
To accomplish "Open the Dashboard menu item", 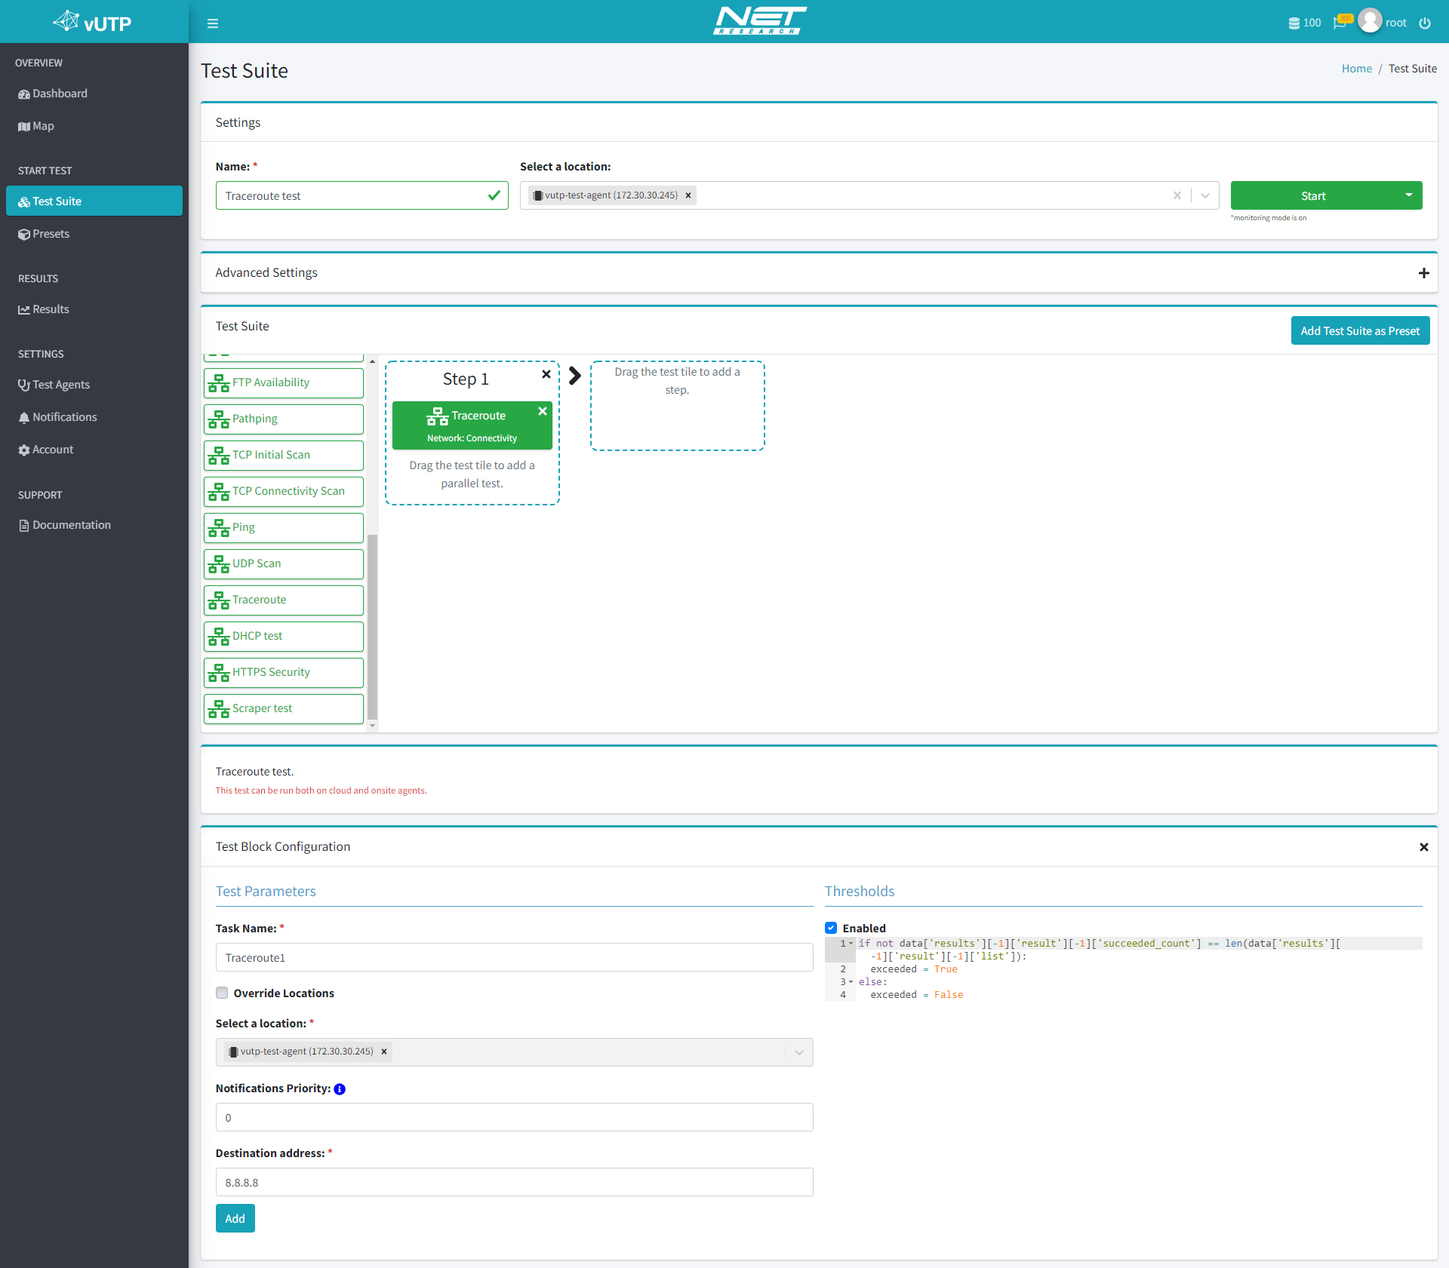I will coord(59,92).
